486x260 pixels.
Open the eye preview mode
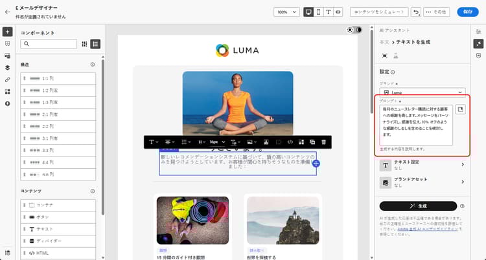pyautogui.click(x=338, y=12)
